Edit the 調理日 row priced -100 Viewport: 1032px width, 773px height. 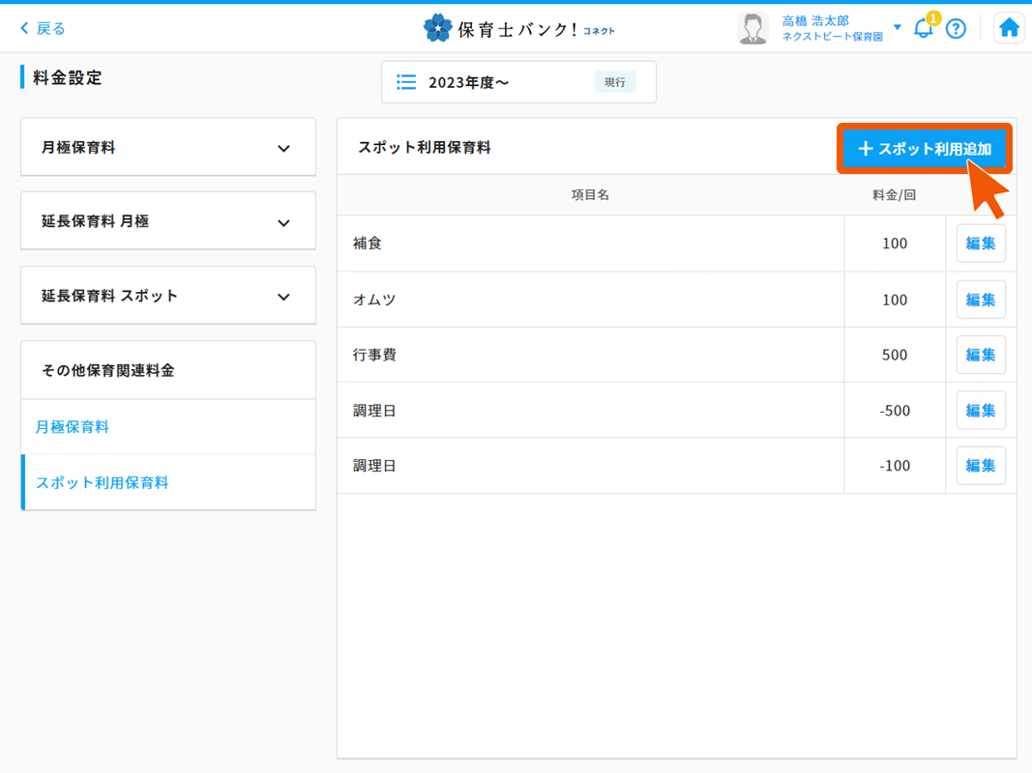click(981, 466)
